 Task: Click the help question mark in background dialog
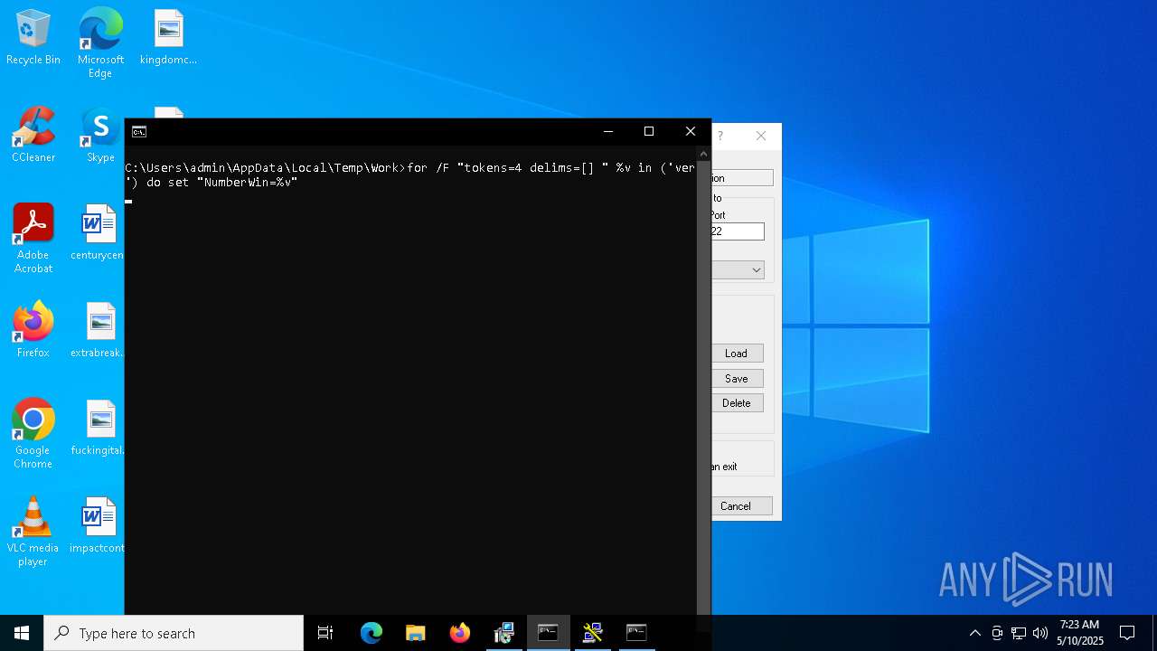tap(720, 136)
